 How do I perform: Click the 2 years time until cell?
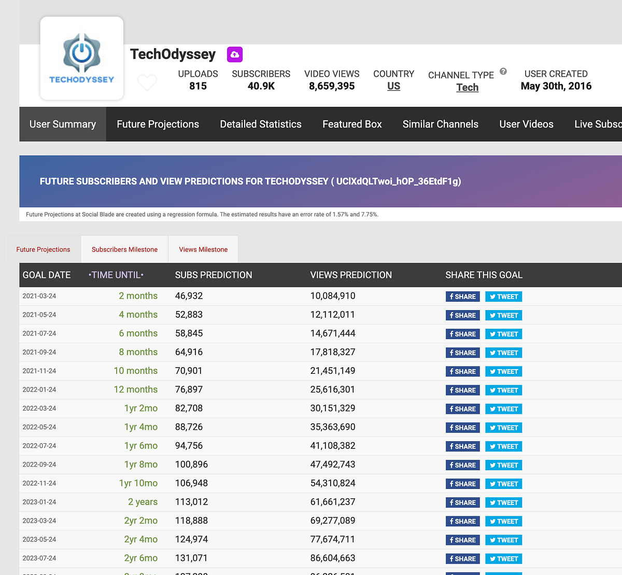click(x=143, y=502)
